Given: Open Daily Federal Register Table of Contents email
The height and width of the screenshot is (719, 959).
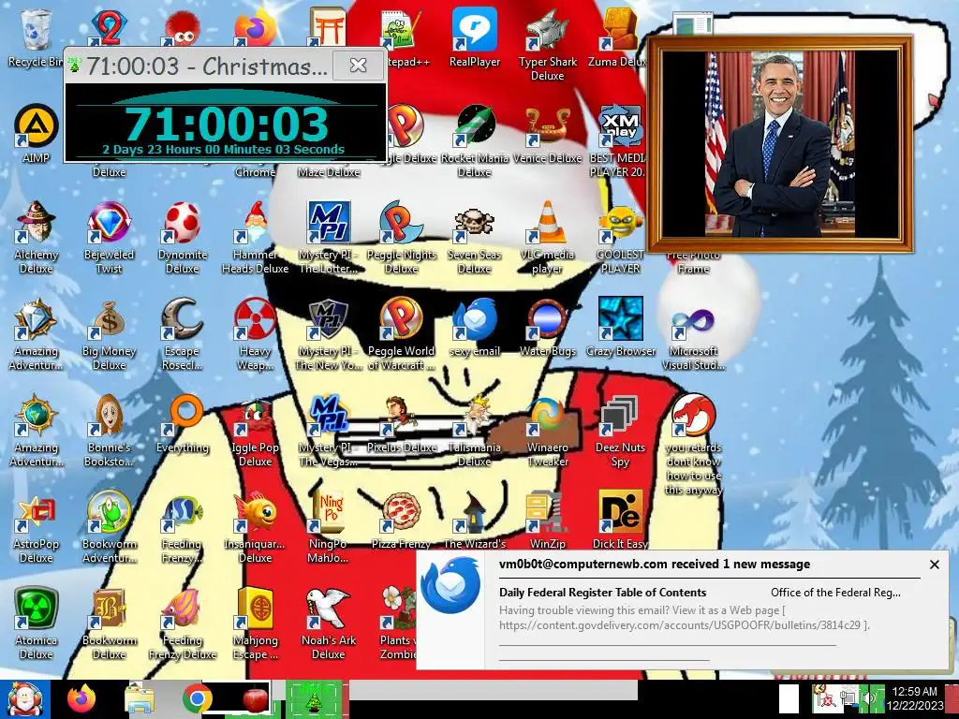Looking at the screenshot, I should pyautogui.click(x=602, y=593).
